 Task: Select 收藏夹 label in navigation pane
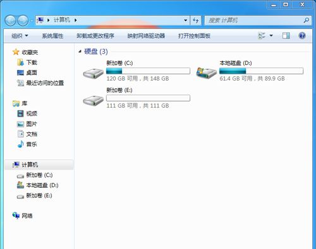click(x=30, y=52)
